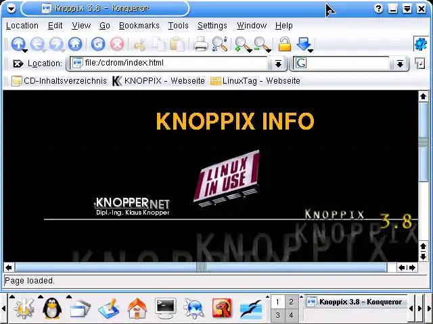Image resolution: width=433 pixels, height=324 pixels.
Task: Launch the Mozilla red dinosaur icon
Action: click(222, 308)
